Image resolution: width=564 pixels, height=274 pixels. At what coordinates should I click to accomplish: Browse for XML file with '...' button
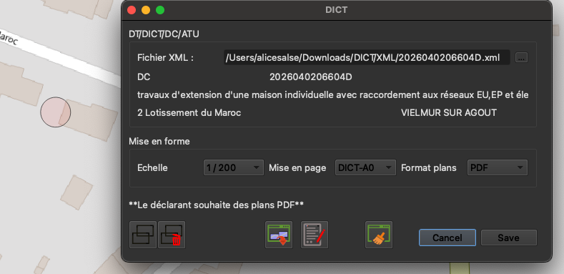(x=521, y=58)
